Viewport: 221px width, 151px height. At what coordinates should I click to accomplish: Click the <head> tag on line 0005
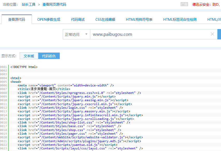pyautogui.click(x=16, y=82)
